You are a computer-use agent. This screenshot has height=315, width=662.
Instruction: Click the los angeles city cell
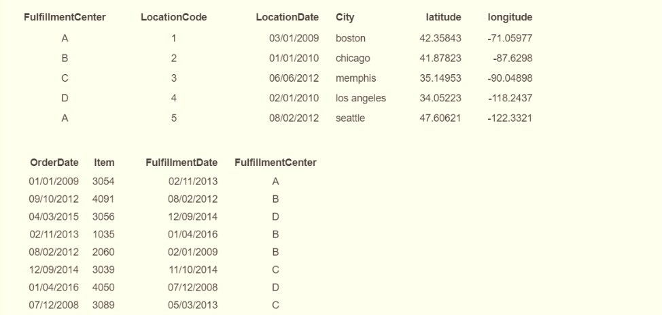361,98
